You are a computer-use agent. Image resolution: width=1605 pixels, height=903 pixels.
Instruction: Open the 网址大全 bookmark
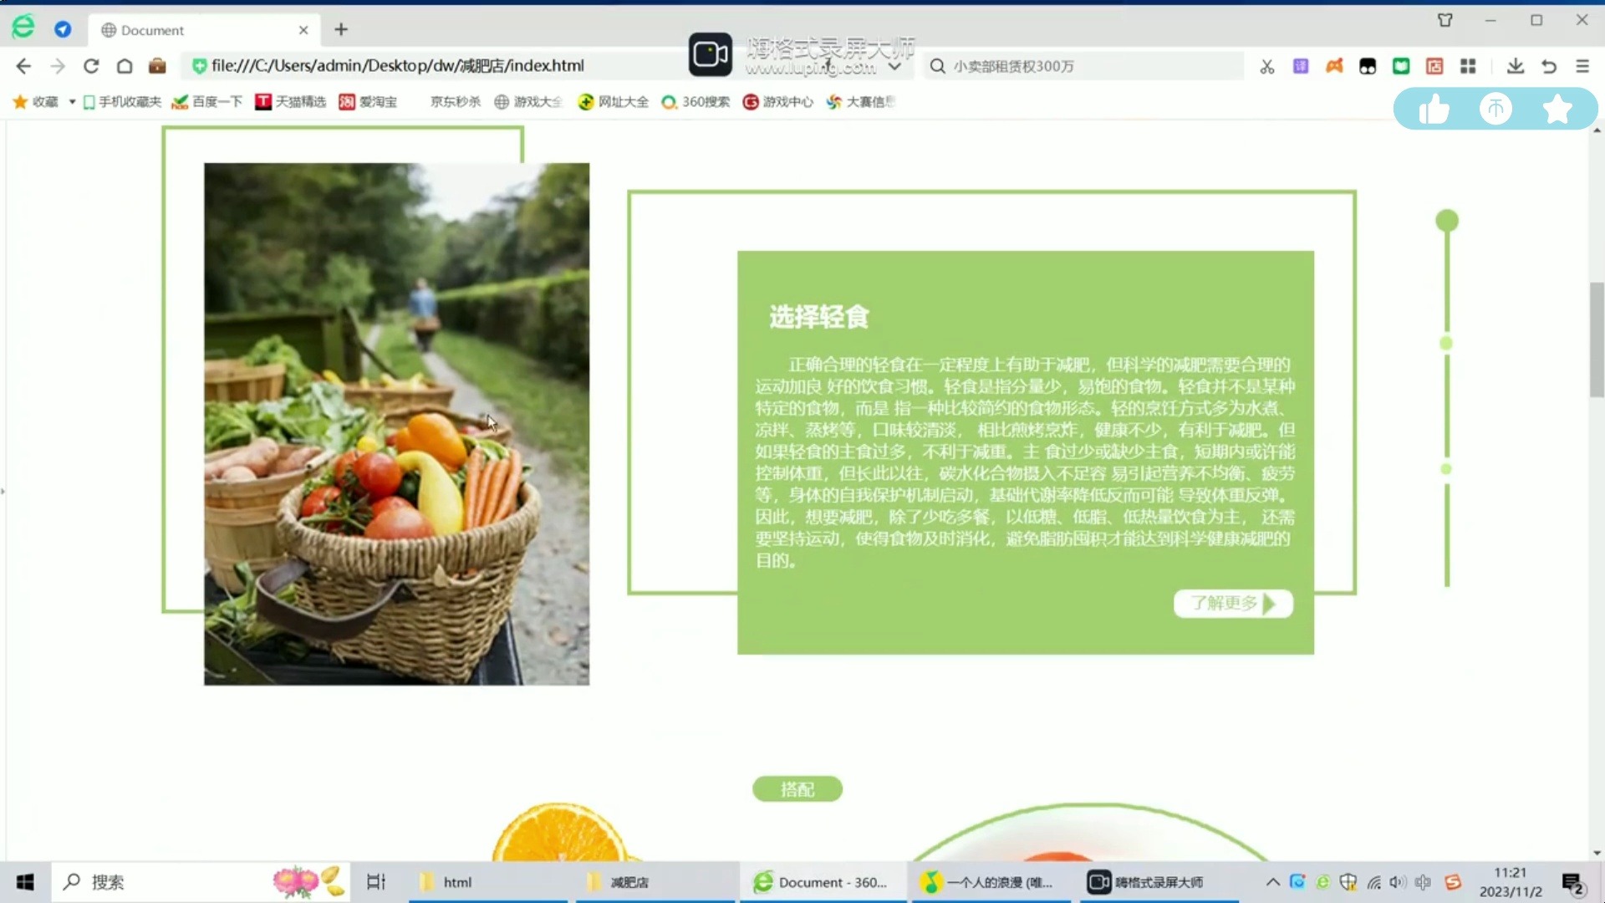[614, 102]
